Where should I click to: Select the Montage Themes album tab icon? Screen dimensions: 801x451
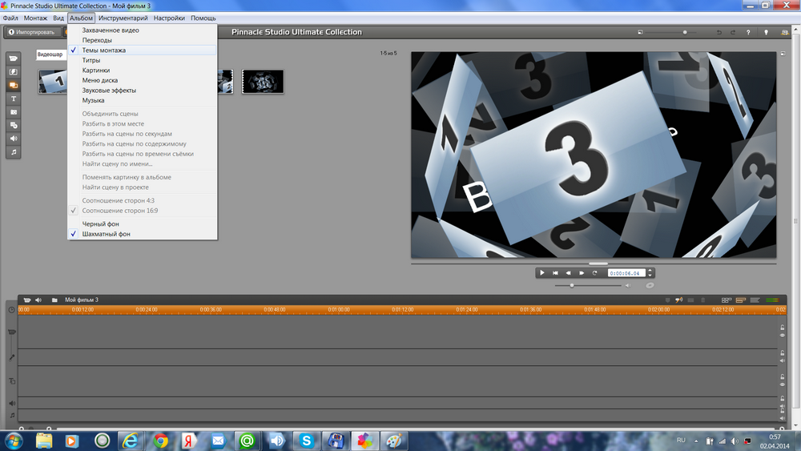[x=14, y=85]
